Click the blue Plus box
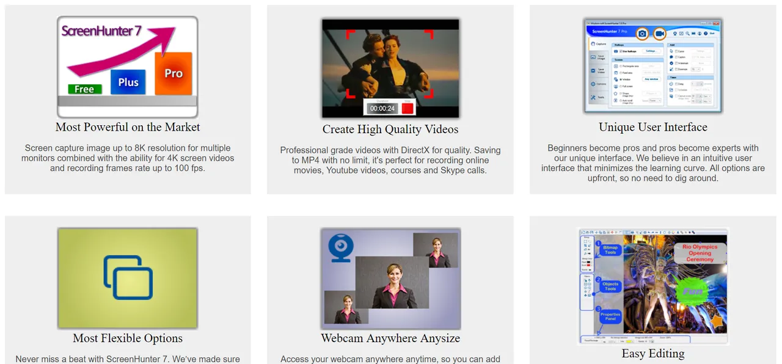The width and height of the screenshot is (782, 364). click(x=128, y=82)
